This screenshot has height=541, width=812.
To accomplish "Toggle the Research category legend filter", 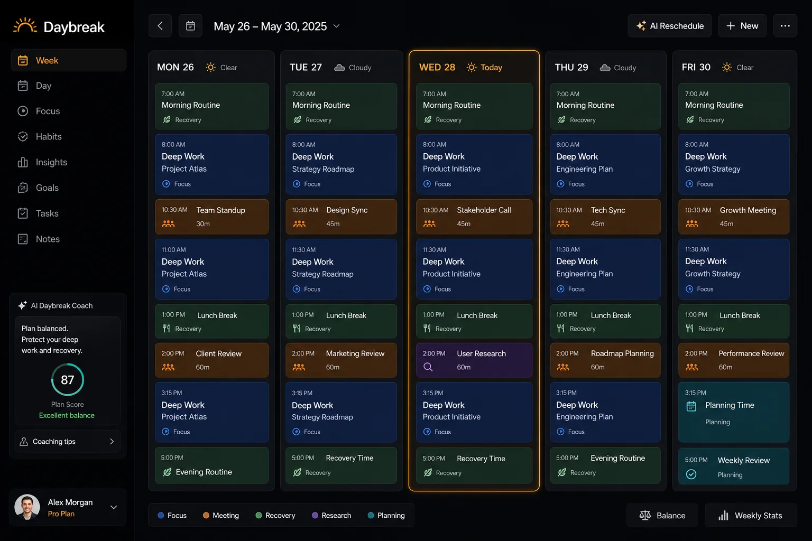I will click(x=331, y=515).
